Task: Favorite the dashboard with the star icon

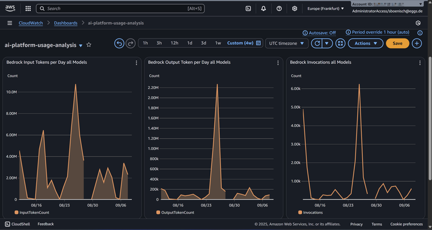Action: (x=89, y=44)
